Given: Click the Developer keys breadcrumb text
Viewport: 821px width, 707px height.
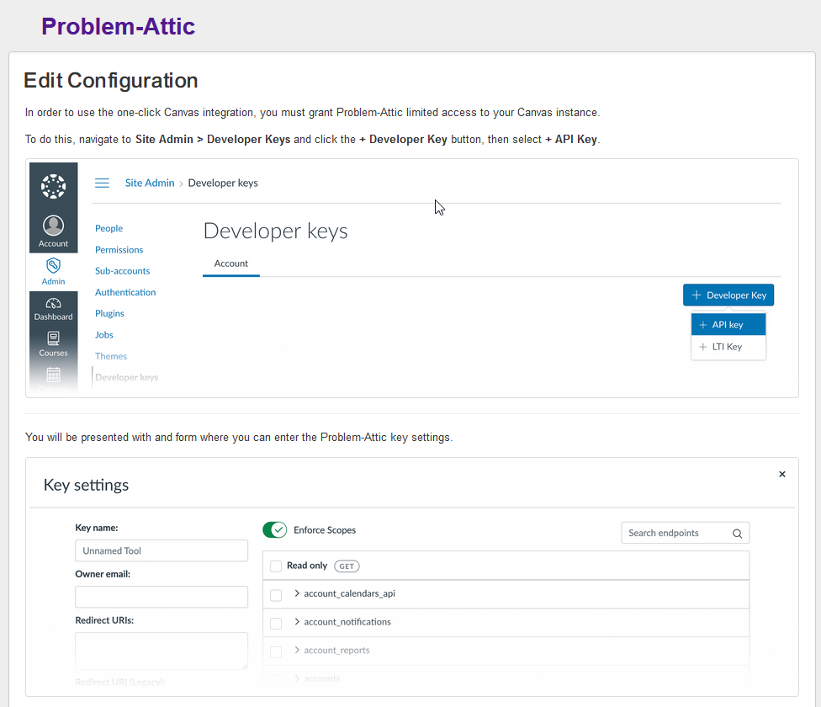Looking at the screenshot, I should coord(223,183).
